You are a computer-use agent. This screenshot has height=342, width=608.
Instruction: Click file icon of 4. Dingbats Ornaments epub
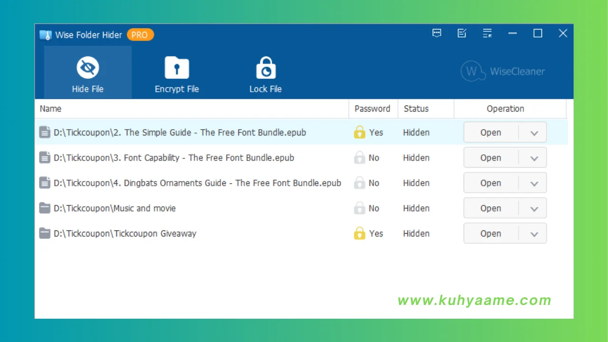(x=45, y=183)
